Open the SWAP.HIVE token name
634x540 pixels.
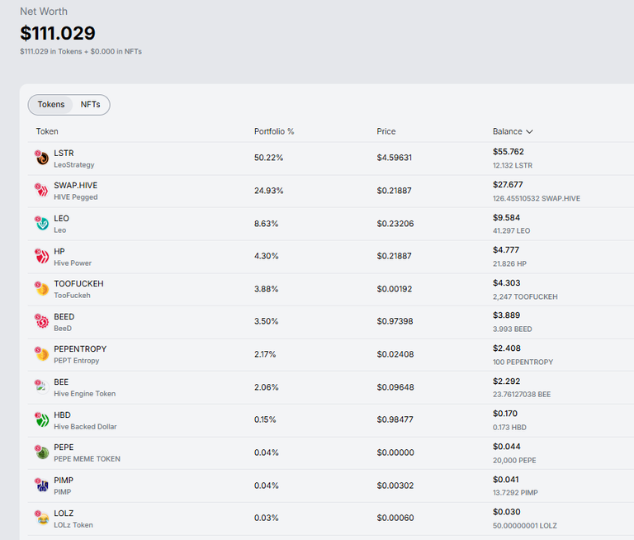click(76, 185)
